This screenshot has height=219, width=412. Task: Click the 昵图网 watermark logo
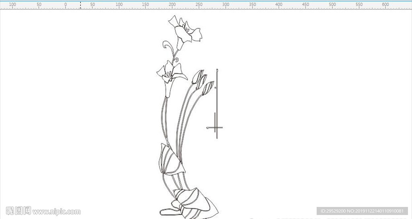pyautogui.click(x=19, y=211)
